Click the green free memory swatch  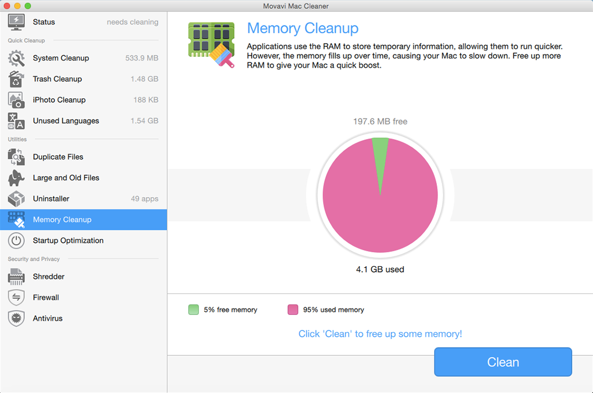[x=194, y=310]
